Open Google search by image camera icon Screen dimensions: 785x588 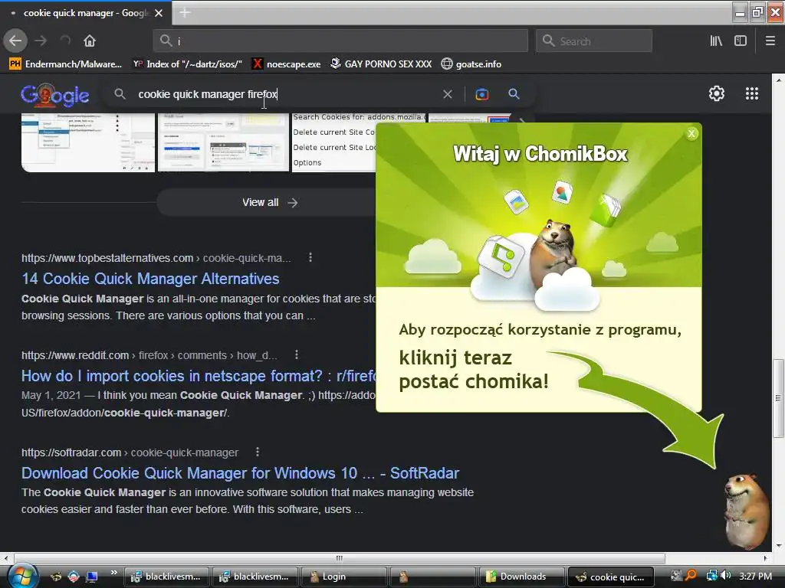pyautogui.click(x=482, y=94)
